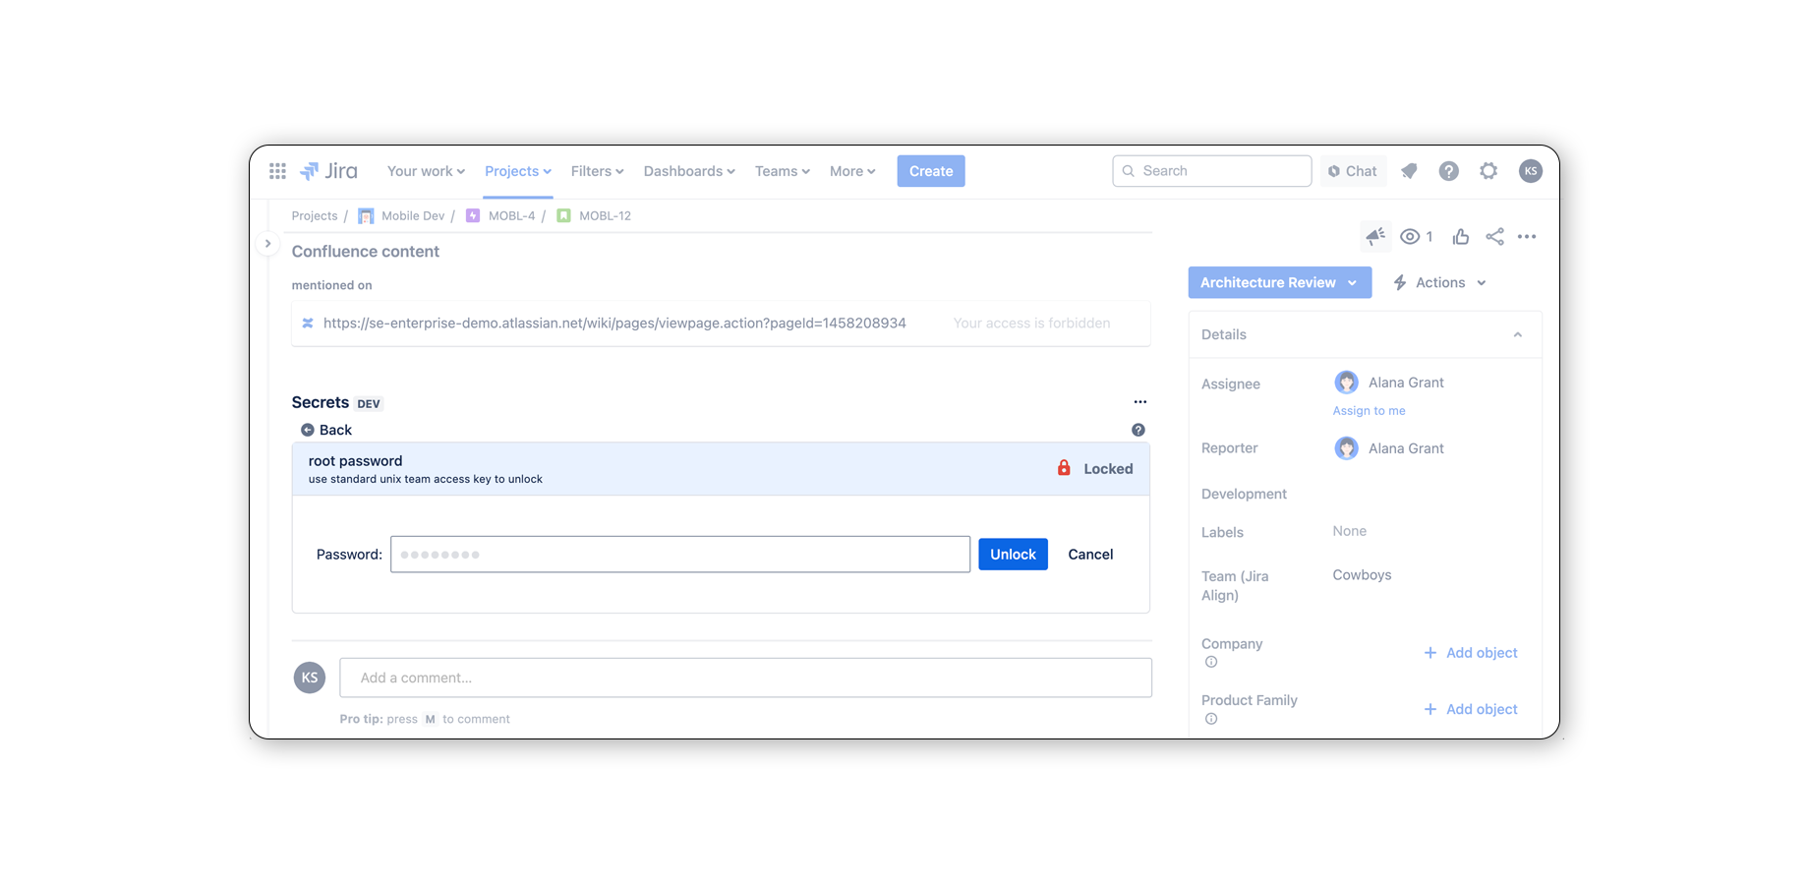This screenshot has height=885, width=1809.
Task: Click the feedback megaphone icon
Action: pos(1375,236)
